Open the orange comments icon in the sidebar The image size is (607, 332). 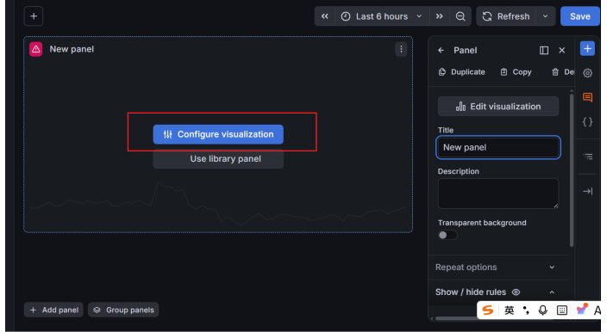[x=587, y=97]
